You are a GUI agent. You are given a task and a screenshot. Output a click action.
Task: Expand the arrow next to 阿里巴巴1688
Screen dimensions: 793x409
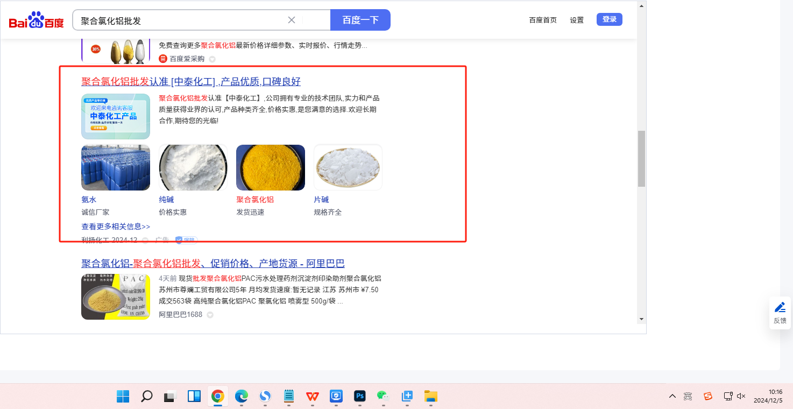pyautogui.click(x=210, y=315)
